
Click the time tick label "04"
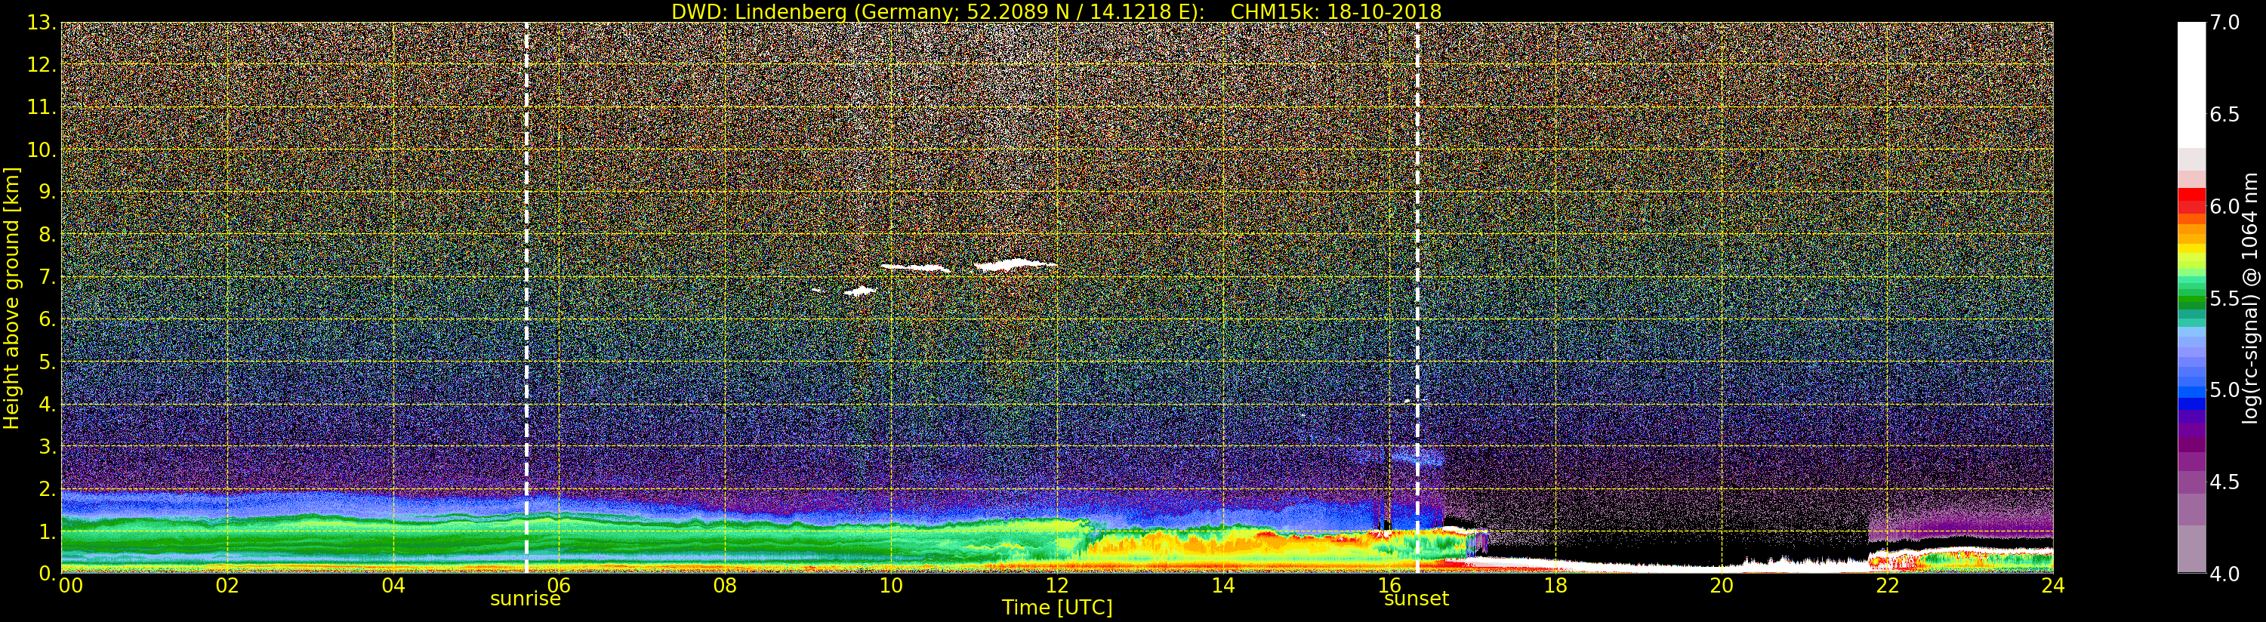[x=393, y=586]
